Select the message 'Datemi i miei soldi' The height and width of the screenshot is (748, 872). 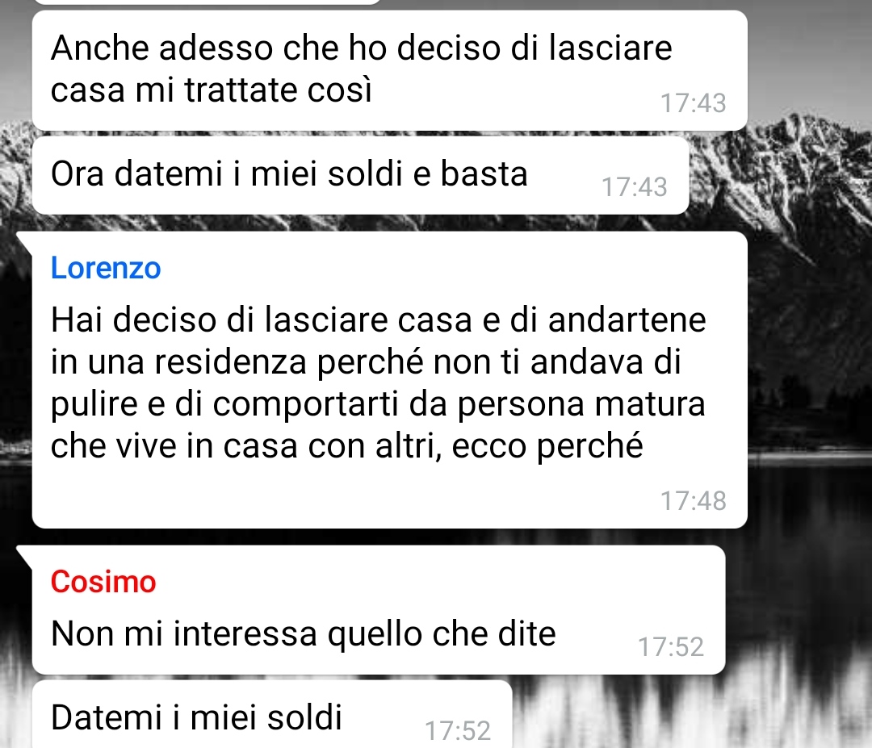(x=272, y=714)
